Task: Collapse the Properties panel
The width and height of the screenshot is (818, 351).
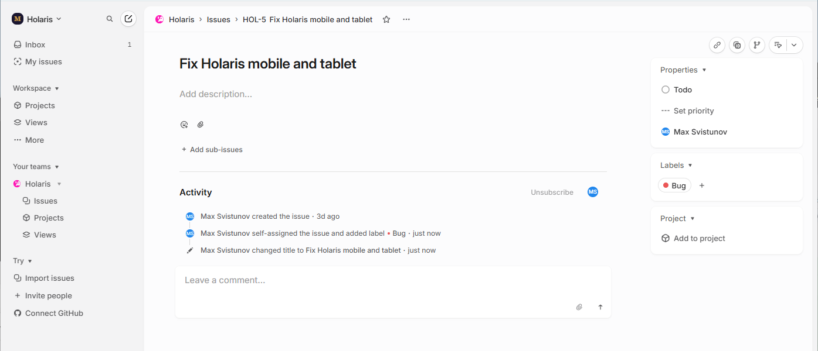Action: pos(704,70)
